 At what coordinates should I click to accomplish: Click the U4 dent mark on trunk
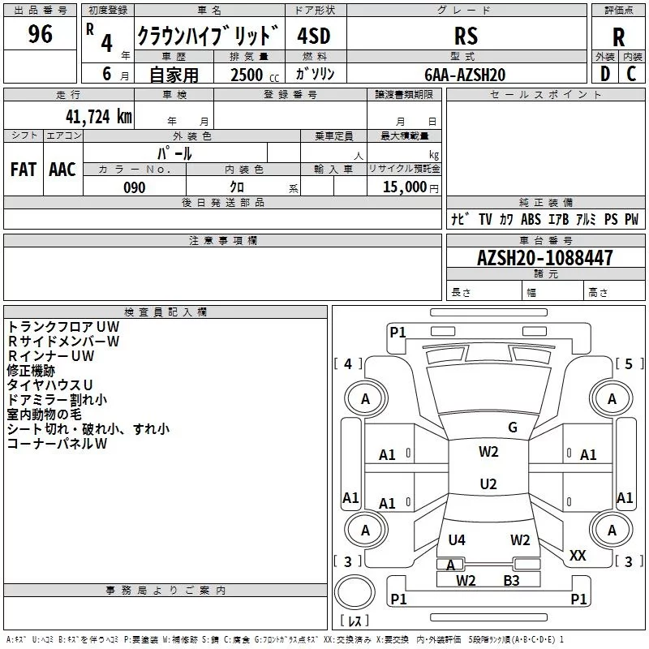point(457,540)
